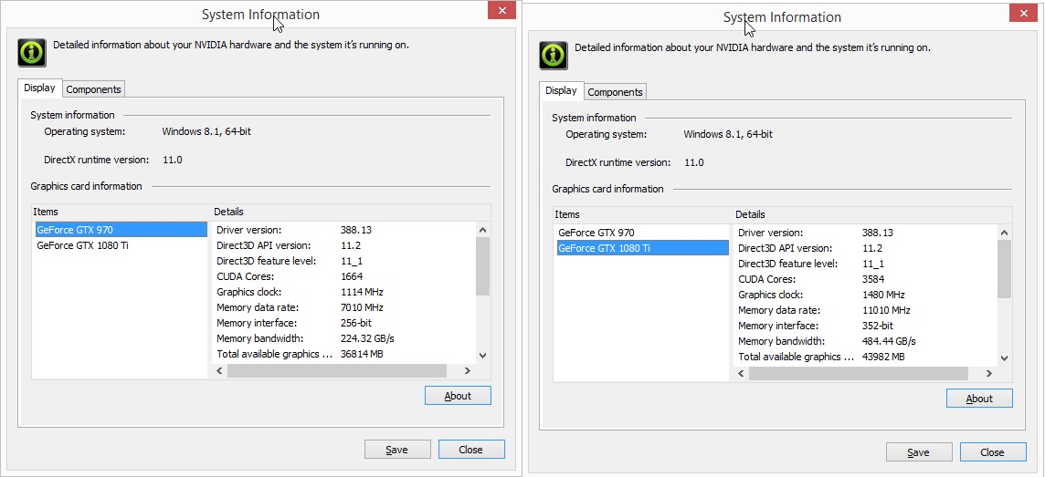Select the Display tab in left window
Viewport: 1045px width, 477px height.
39,88
